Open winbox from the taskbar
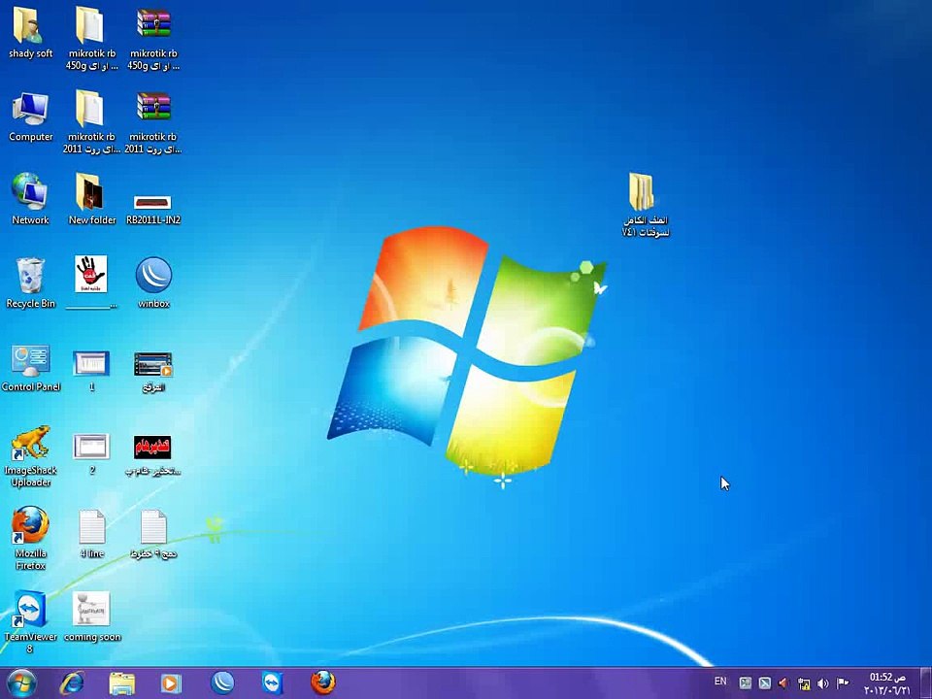 coord(223,683)
